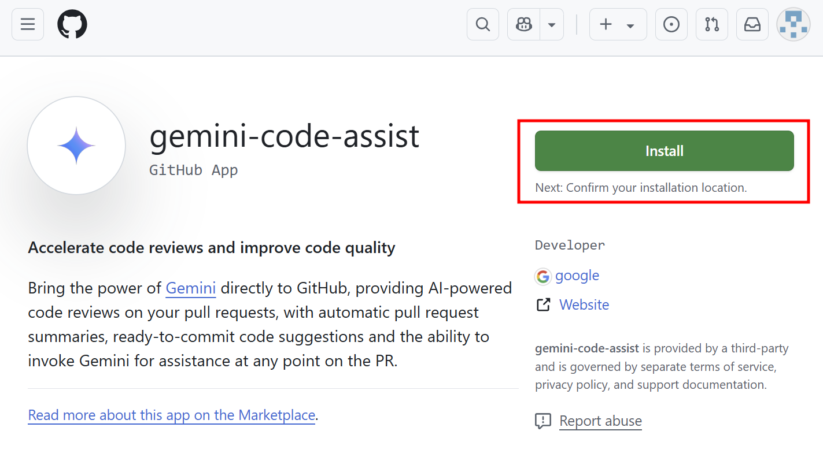Click the gemini-code-assist app logo
The width and height of the screenshot is (823, 472).
76,146
